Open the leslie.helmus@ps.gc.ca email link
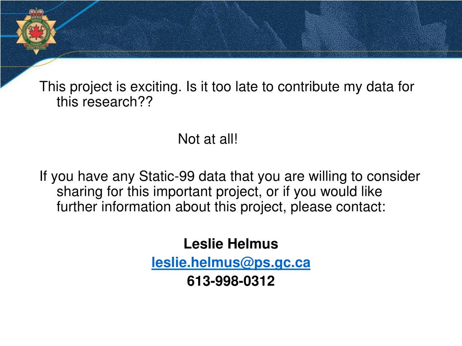This screenshot has height=346, width=462. point(231,262)
